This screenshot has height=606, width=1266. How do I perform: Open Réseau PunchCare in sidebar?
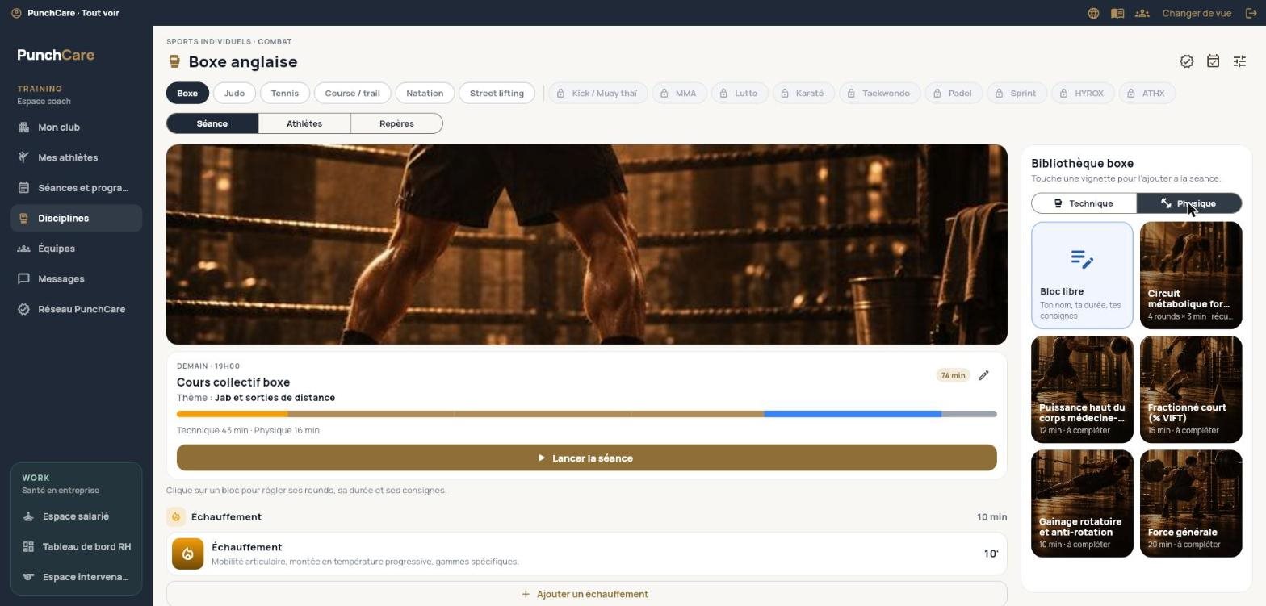point(77,309)
